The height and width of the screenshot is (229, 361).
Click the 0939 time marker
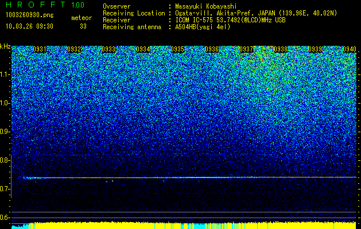pos(315,49)
